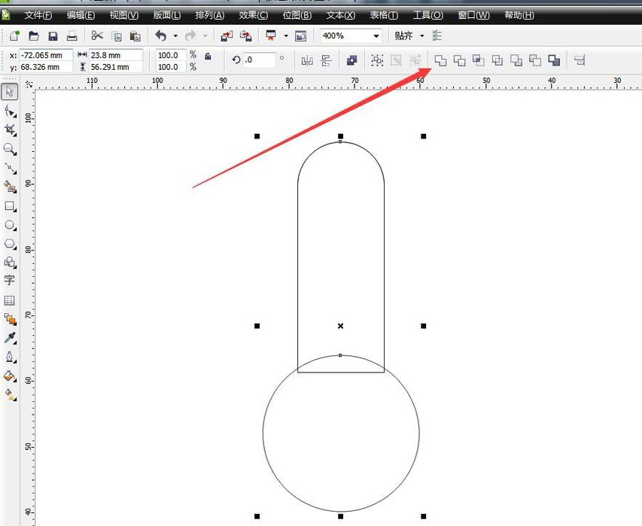Viewport: 642px width, 526px height.
Task: Select the Crop tool
Action: click(11, 129)
